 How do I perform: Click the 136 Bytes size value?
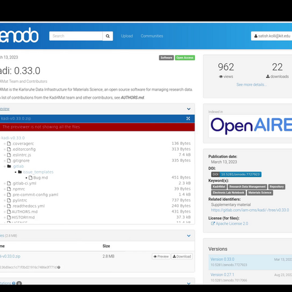pos(181,143)
